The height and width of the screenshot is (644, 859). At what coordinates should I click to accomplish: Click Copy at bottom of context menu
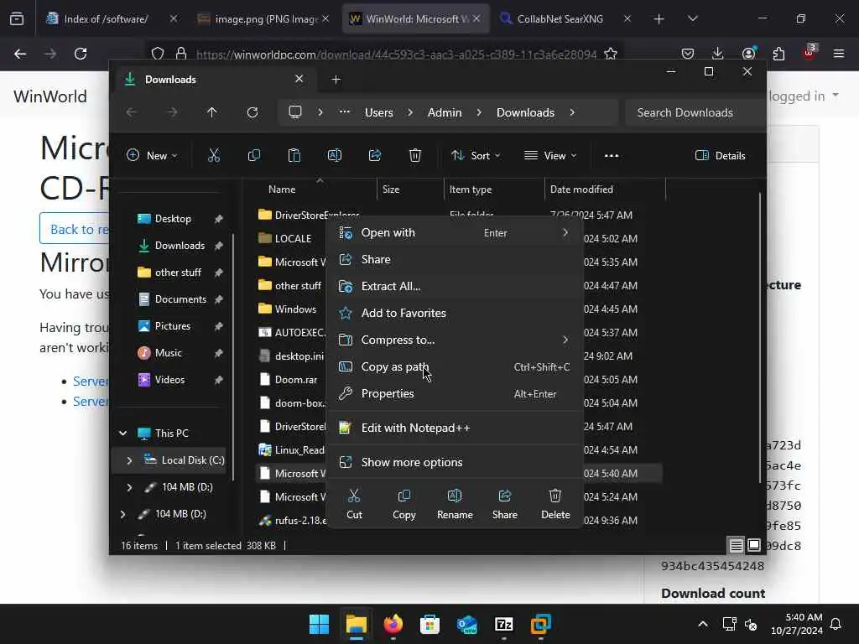click(x=404, y=504)
